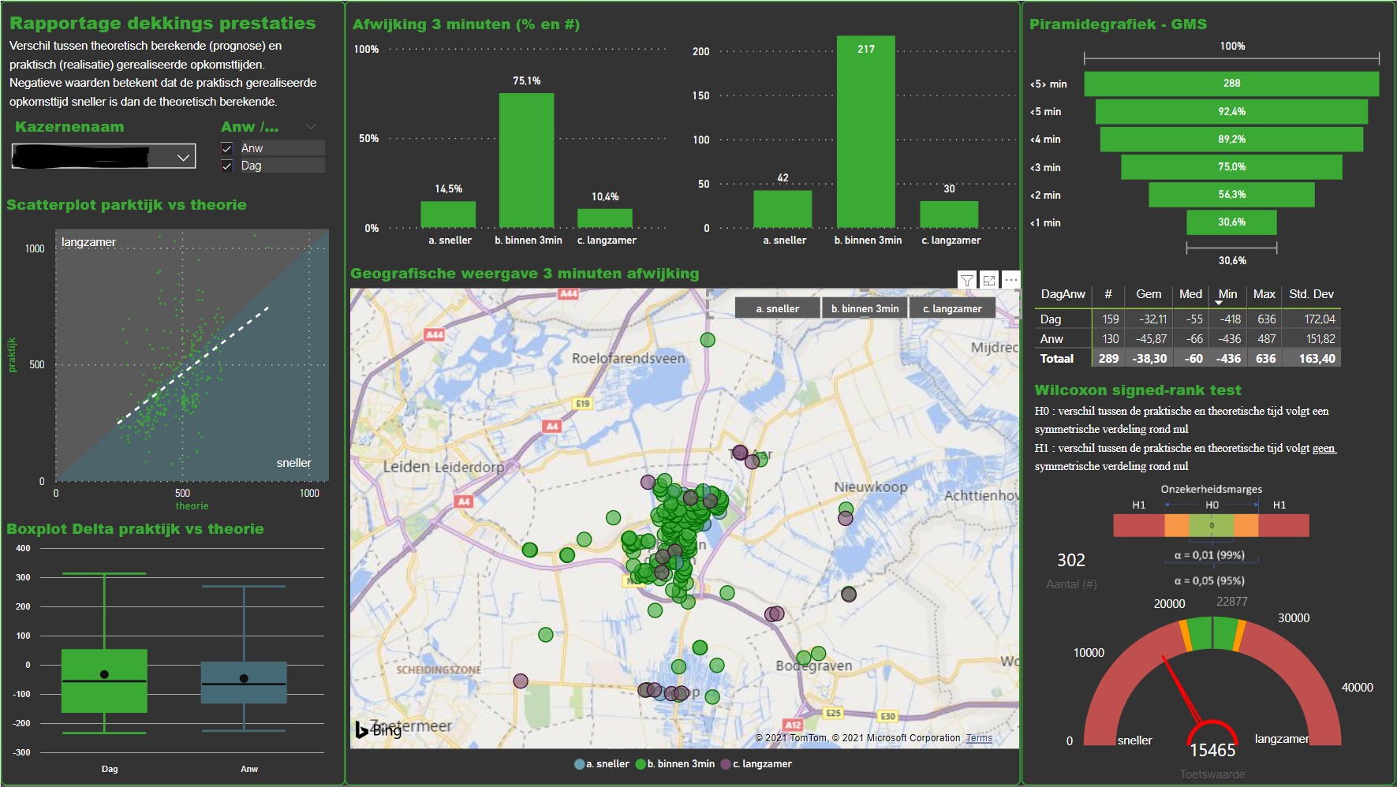The image size is (1397, 787).
Task: Toggle the Dag checkbox in the slicer
Action: click(227, 166)
